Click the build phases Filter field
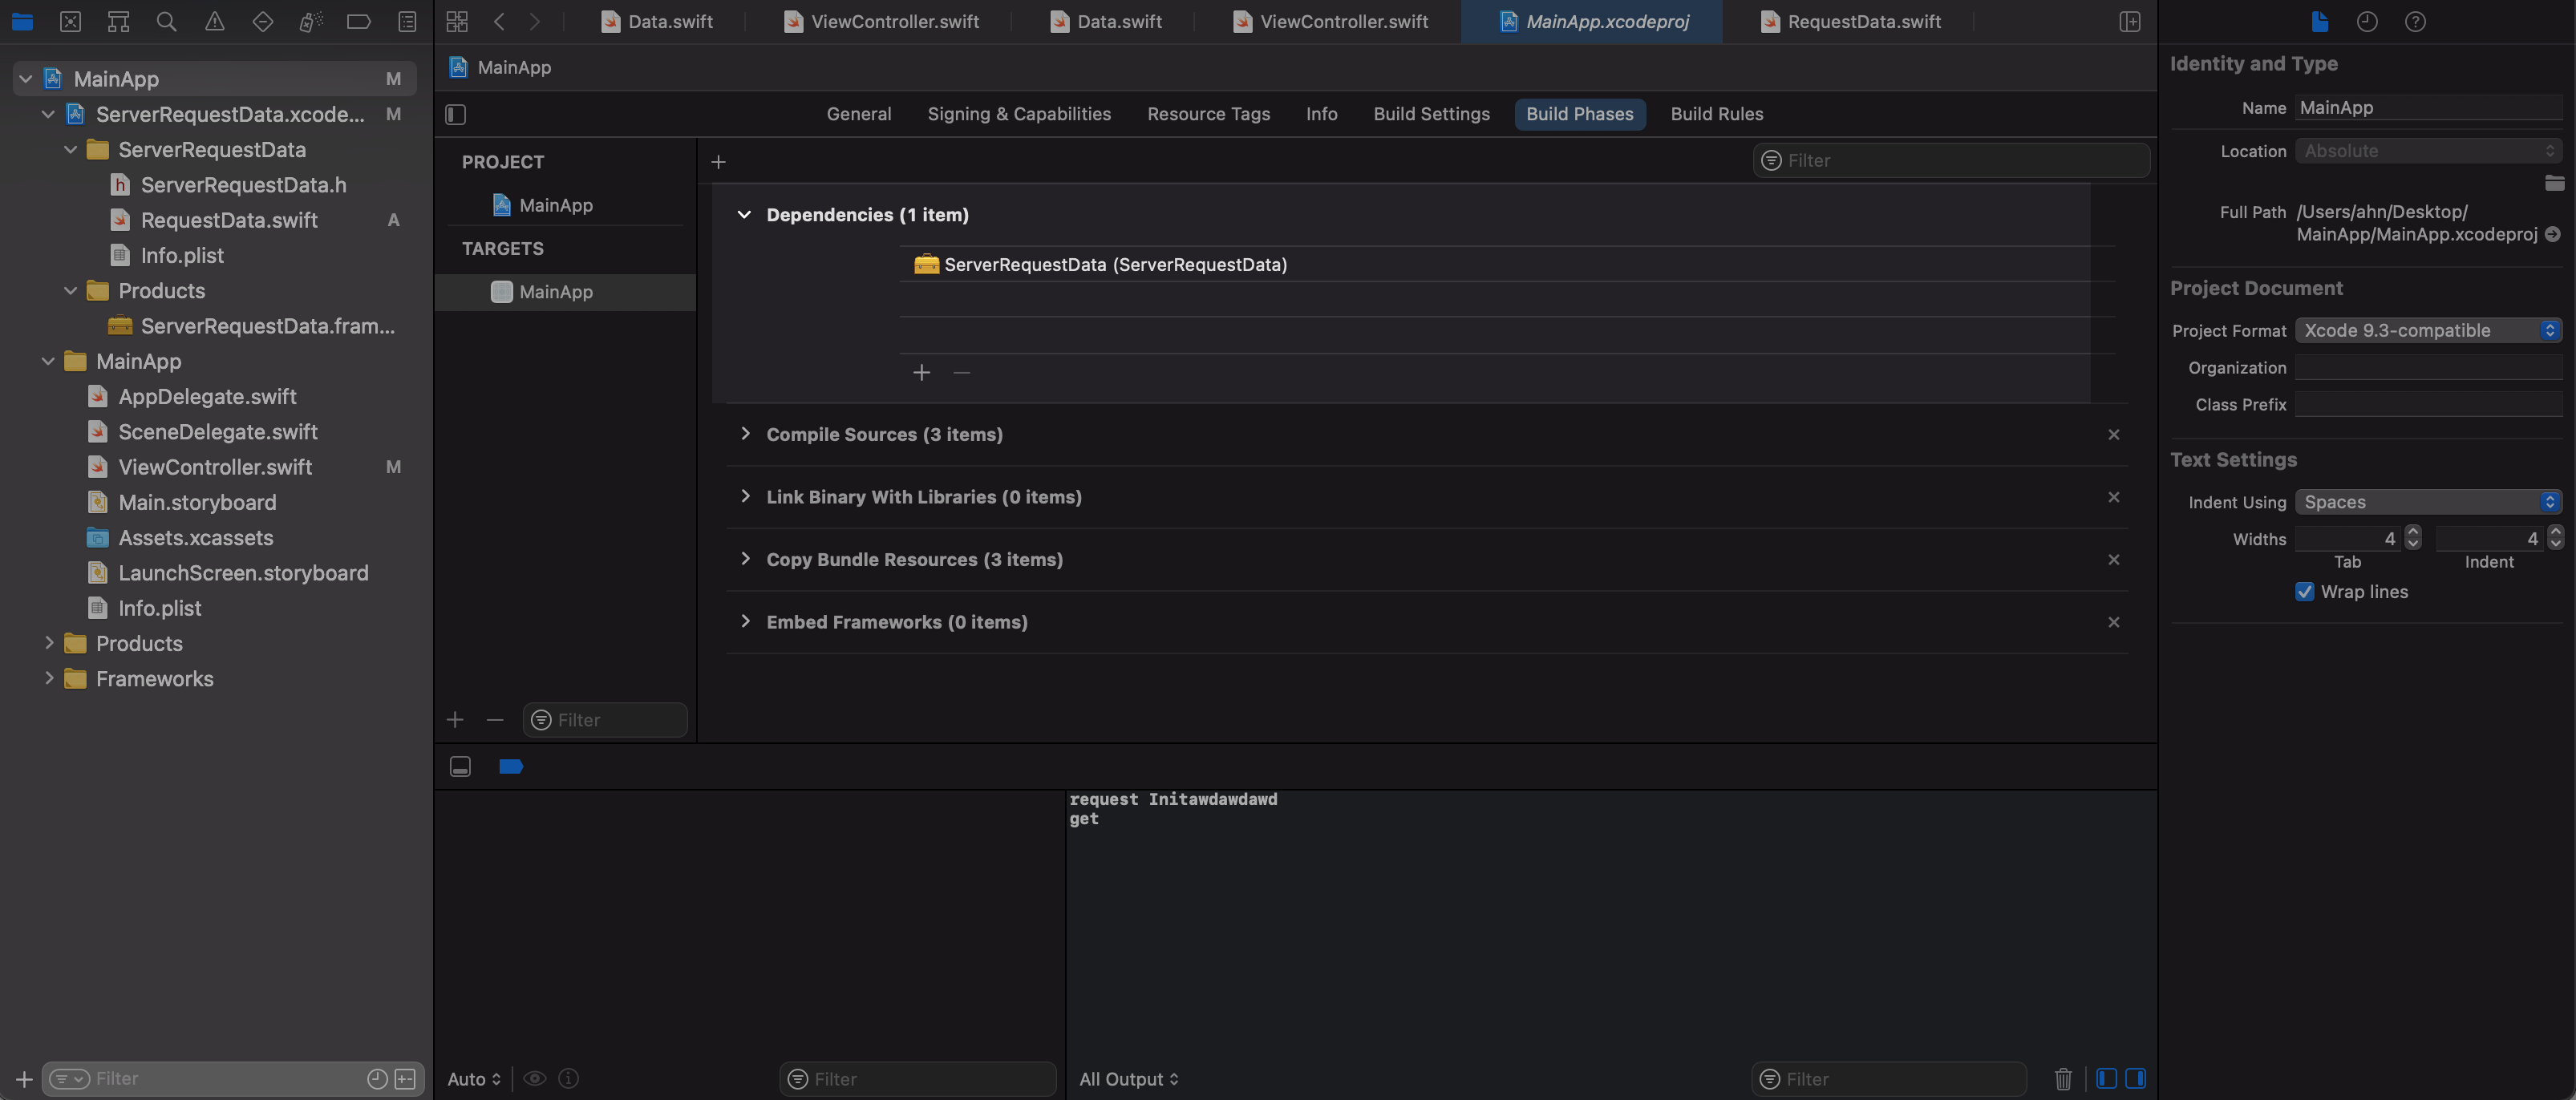 coord(1960,160)
